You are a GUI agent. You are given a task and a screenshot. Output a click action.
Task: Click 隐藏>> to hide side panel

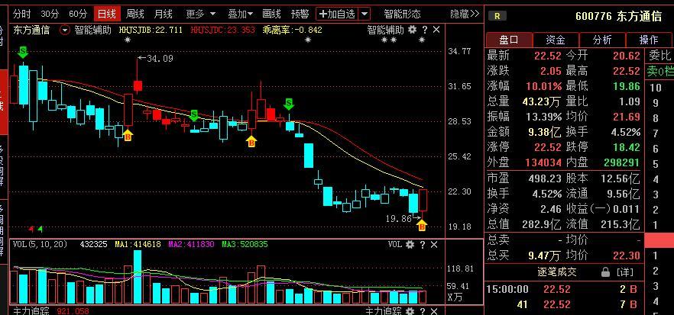coord(465,14)
